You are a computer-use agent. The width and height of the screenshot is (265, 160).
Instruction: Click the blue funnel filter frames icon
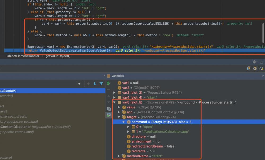point(101,84)
